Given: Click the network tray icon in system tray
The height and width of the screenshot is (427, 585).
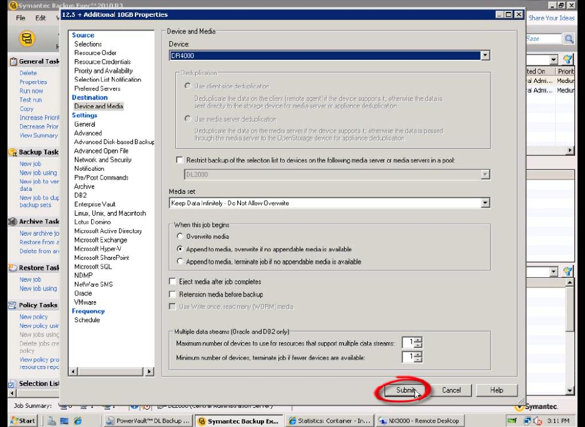Looking at the screenshot, I should 527,421.
